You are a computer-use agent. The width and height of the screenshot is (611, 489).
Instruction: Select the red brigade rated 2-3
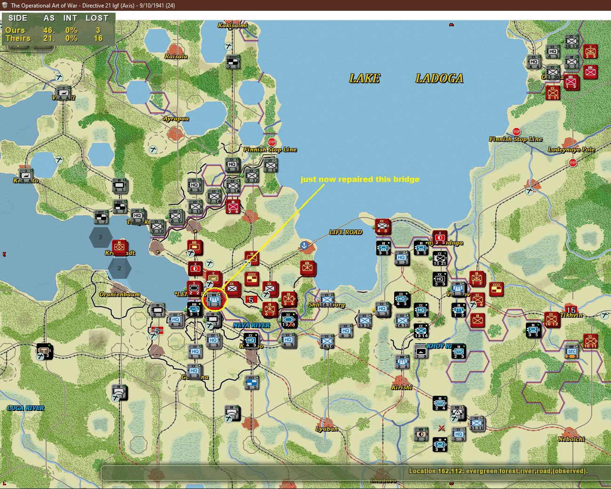590,52
